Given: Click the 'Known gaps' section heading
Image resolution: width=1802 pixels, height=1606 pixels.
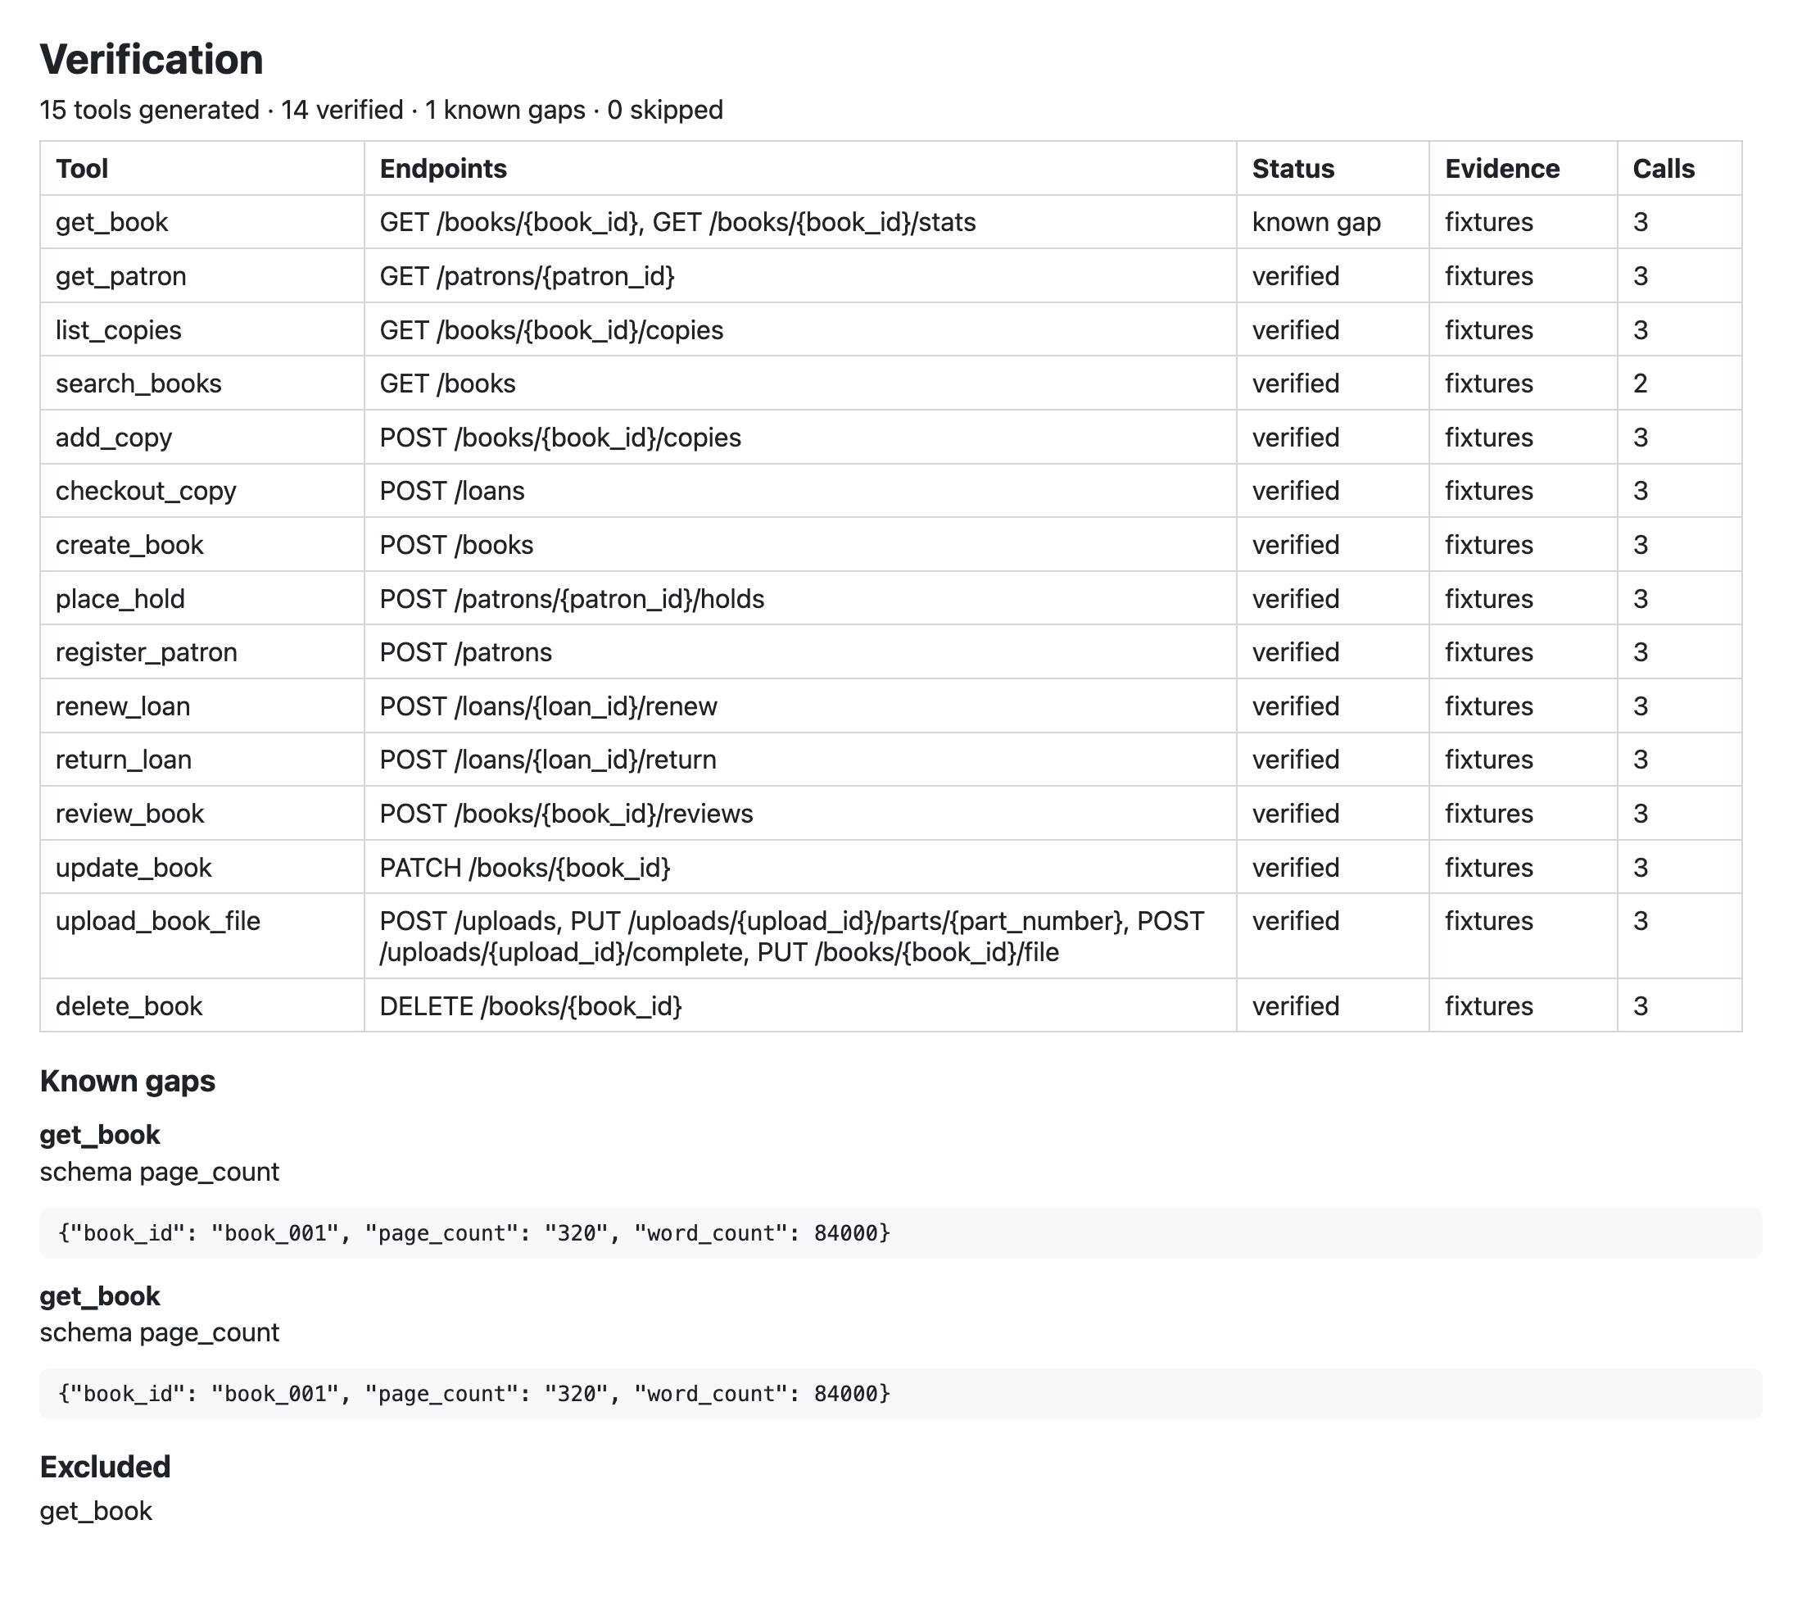Looking at the screenshot, I should point(127,1081).
